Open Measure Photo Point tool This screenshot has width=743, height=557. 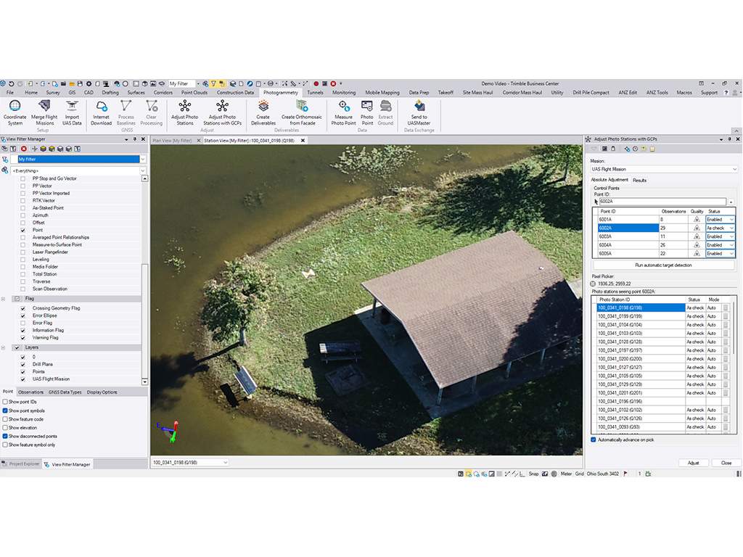tap(344, 107)
